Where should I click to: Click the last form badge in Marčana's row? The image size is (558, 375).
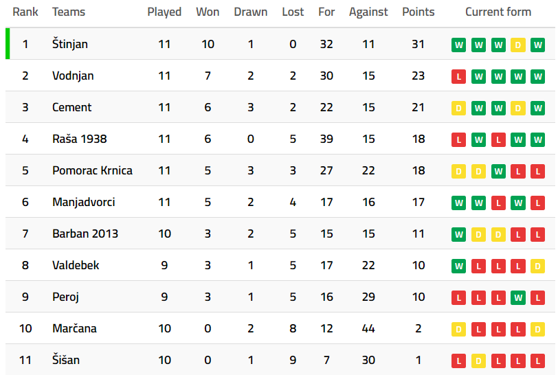click(x=538, y=329)
